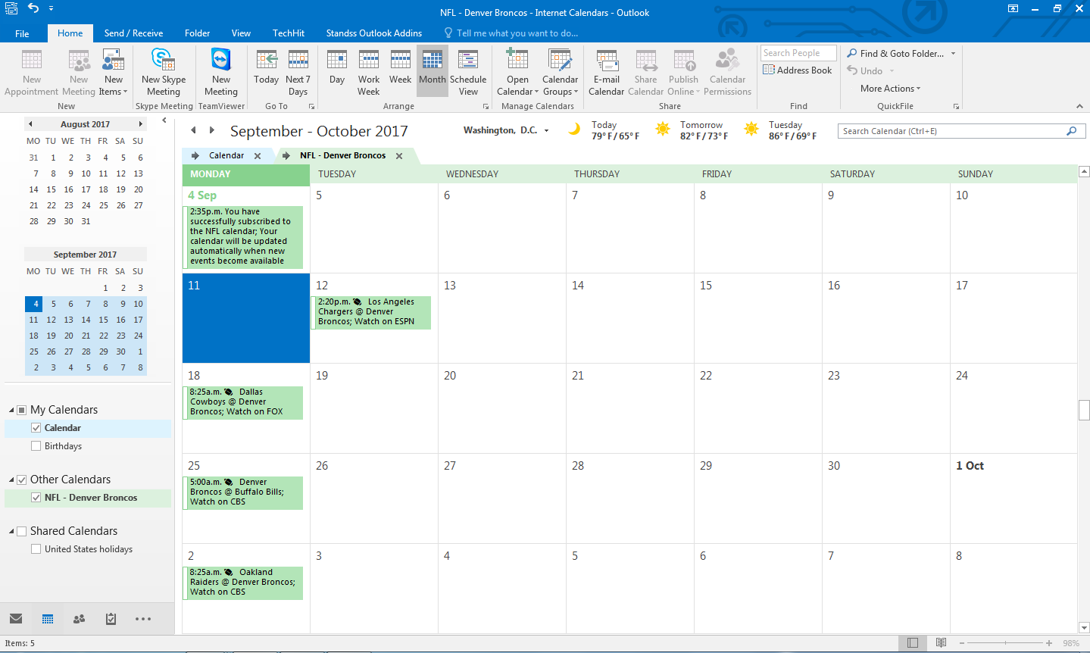Start a new TeamViewer Meeting

tap(221, 73)
